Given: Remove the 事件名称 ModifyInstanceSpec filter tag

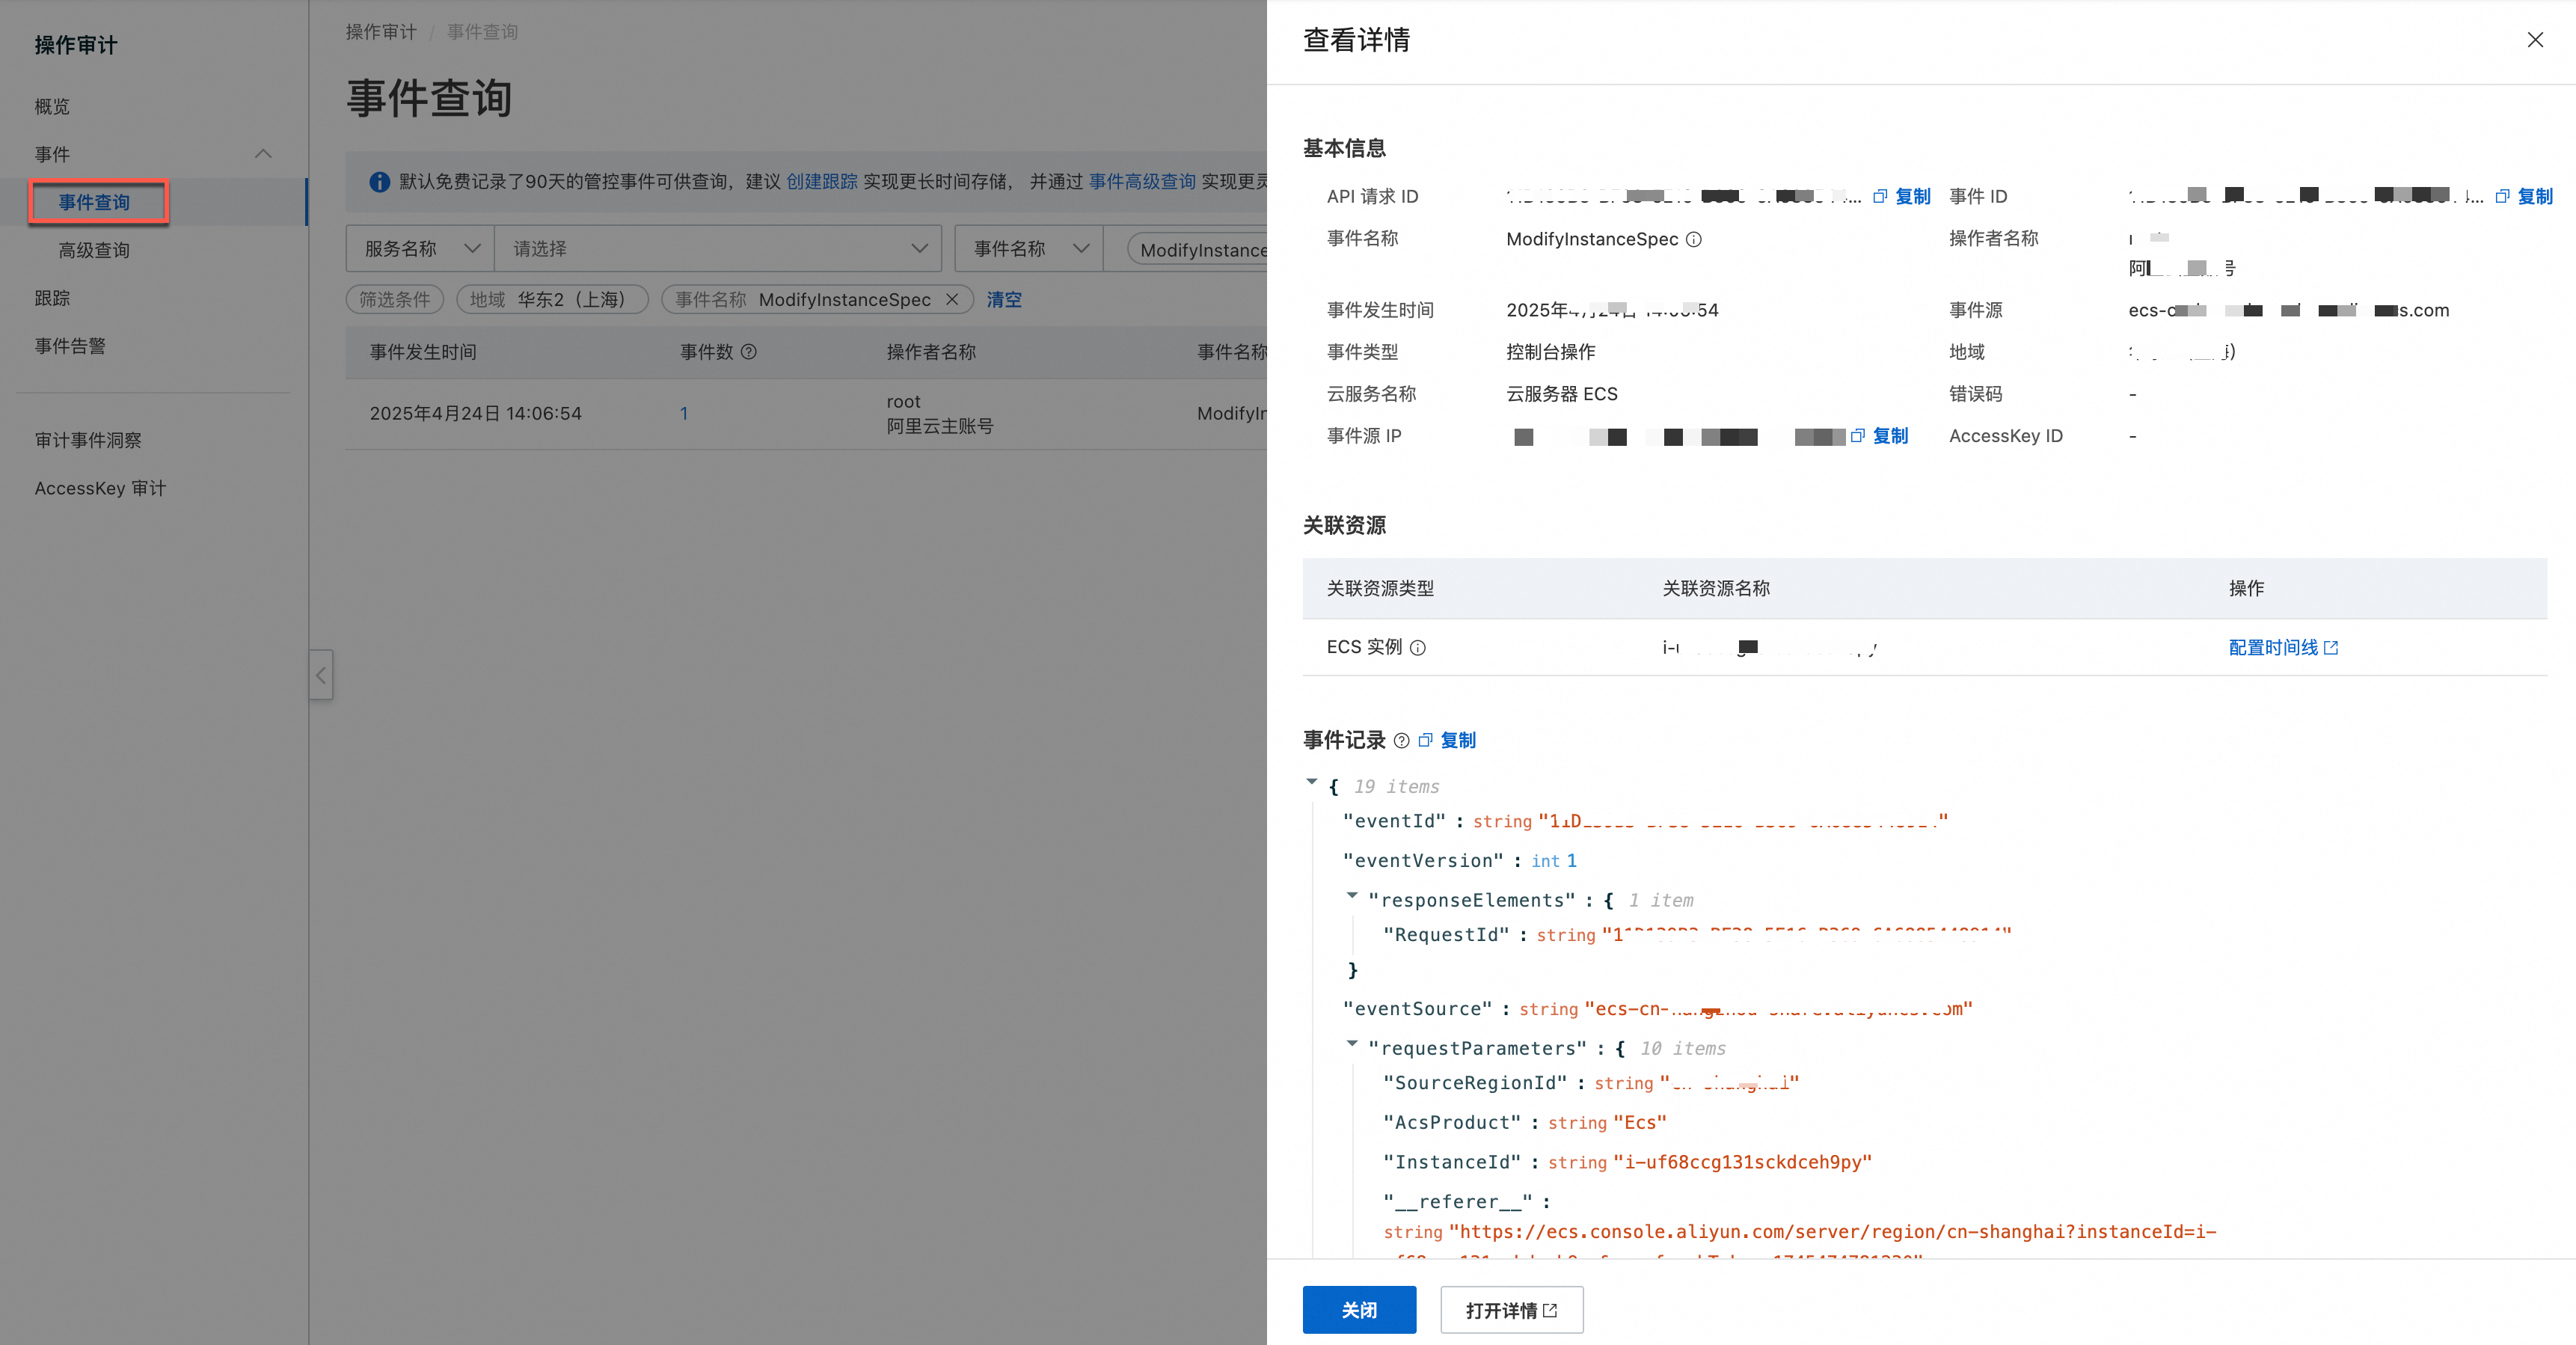Looking at the screenshot, I should [952, 299].
